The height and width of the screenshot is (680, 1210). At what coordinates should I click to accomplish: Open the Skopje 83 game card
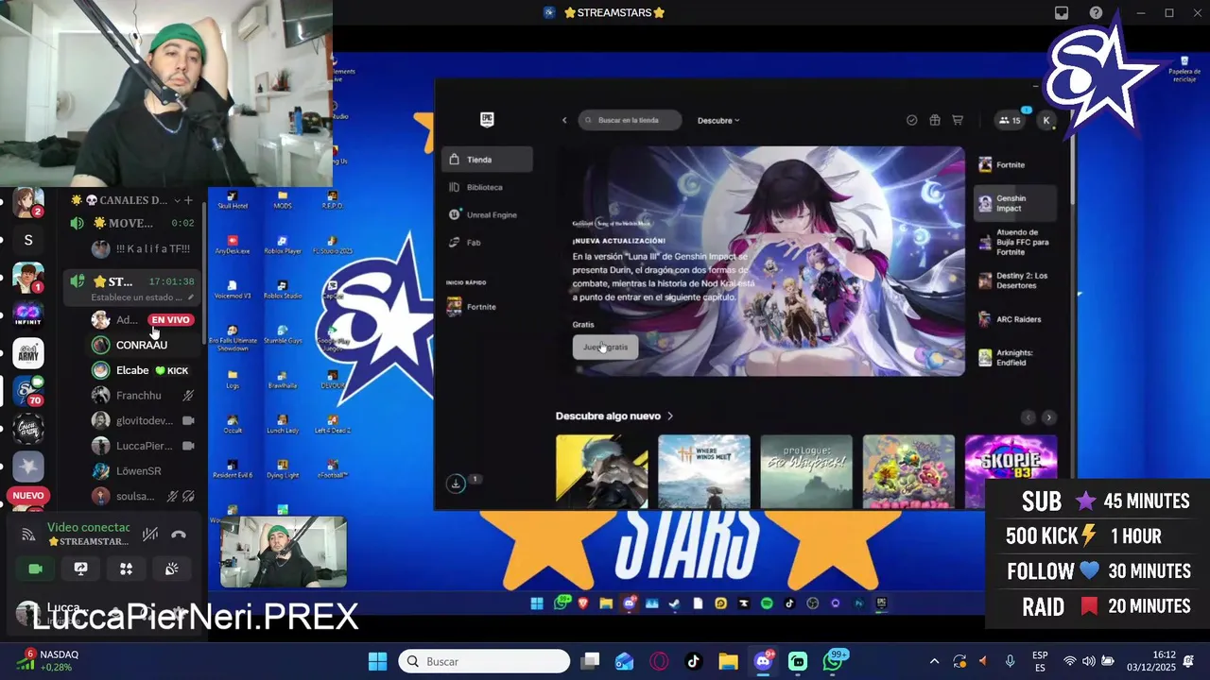click(x=1011, y=471)
